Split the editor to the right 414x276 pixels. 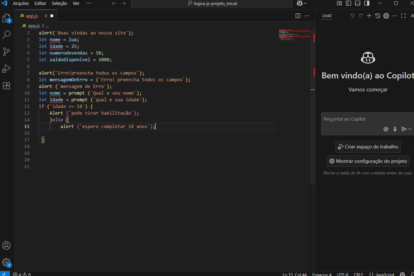pyautogui.click(x=298, y=16)
